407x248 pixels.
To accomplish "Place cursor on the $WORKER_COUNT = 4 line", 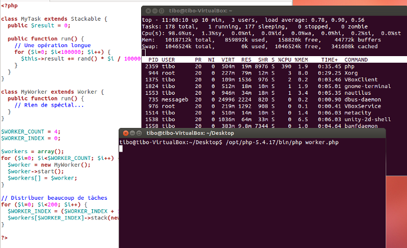I will (x=30, y=132).
